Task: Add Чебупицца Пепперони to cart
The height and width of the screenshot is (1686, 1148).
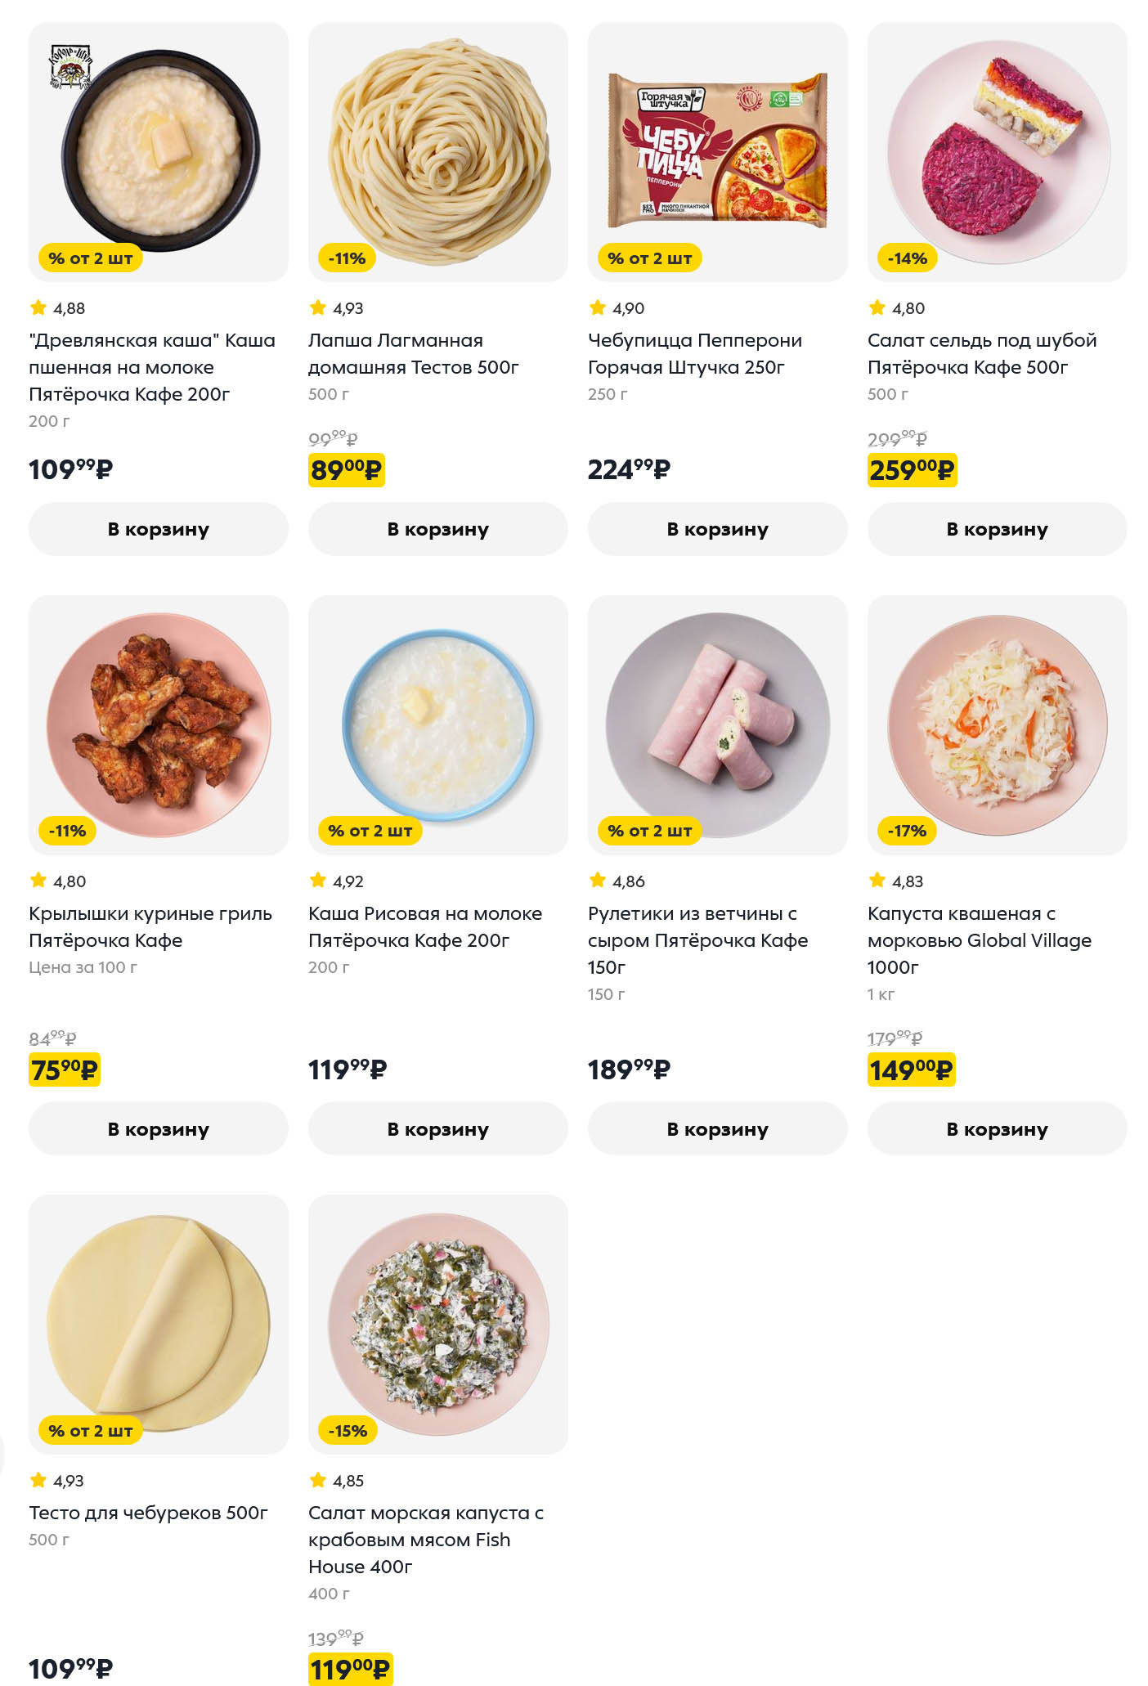Action: point(717,529)
